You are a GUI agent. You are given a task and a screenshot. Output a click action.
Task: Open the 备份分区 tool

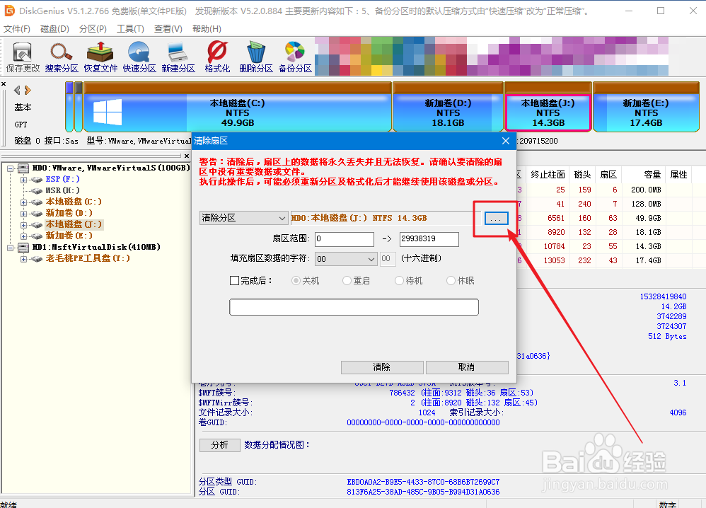click(294, 57)
